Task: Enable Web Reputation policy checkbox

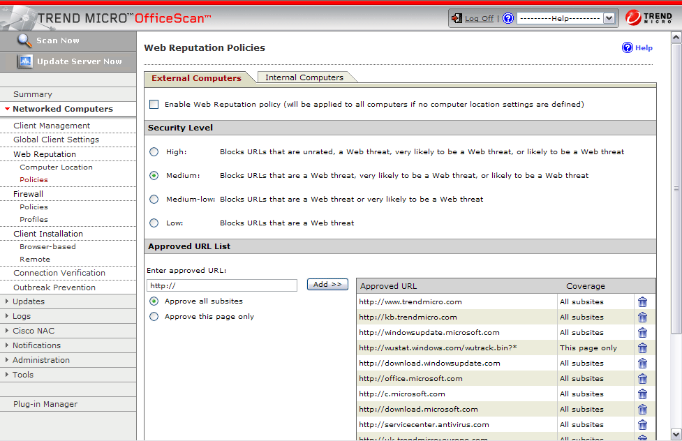Action: pos(154,105)
